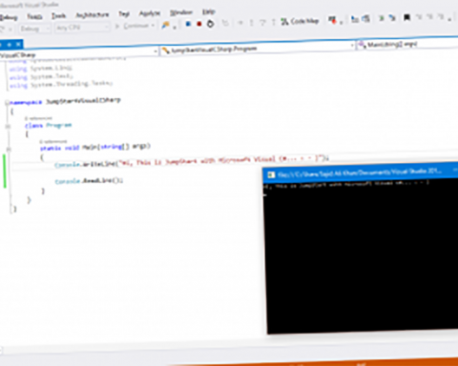Click the orange tool icon right of Continue
The height and width of the screenshot is (366, 458).
(x=165, y=25)
